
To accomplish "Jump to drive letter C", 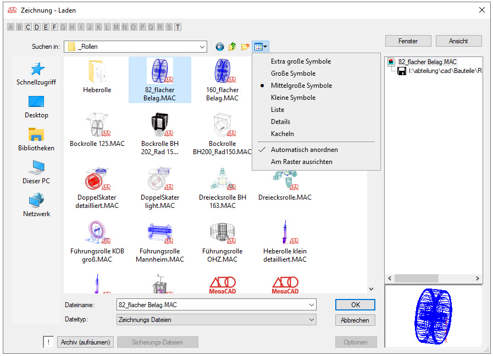I will coord(28,27).
